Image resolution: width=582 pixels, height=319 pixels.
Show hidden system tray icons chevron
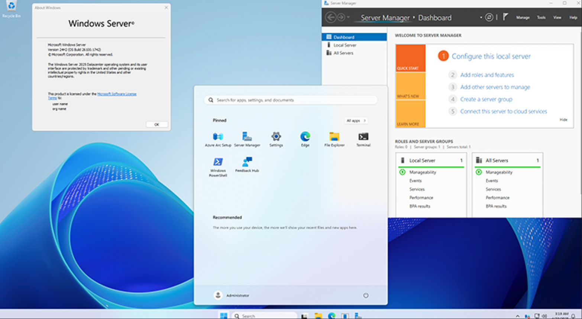517,316
